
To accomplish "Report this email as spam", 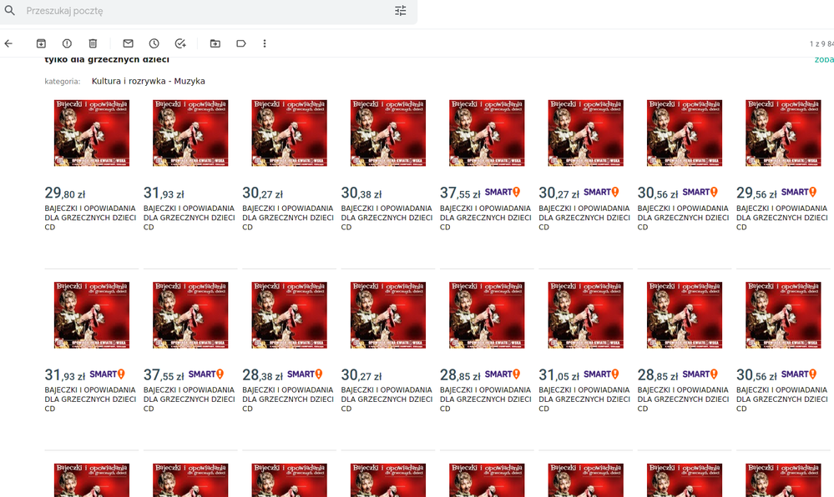I will 67,43.
